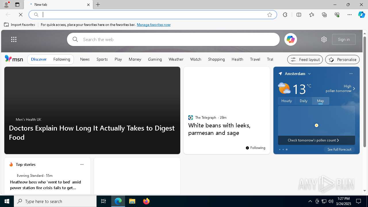Viewport: 368px width, 207px height.
Task: Open the Travel category
Action: [x=255, y=59]
